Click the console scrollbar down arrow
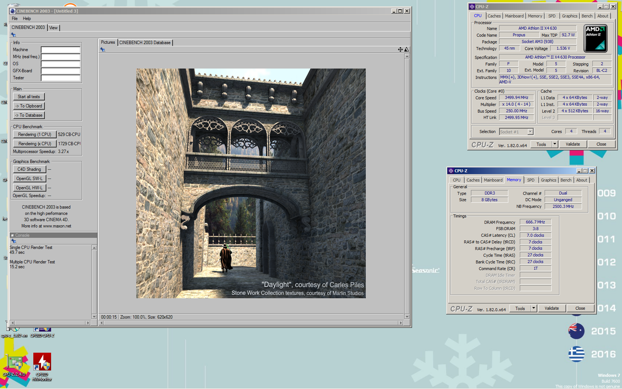 [94, 317]
